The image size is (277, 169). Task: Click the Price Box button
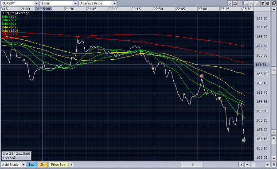point(59,165)
